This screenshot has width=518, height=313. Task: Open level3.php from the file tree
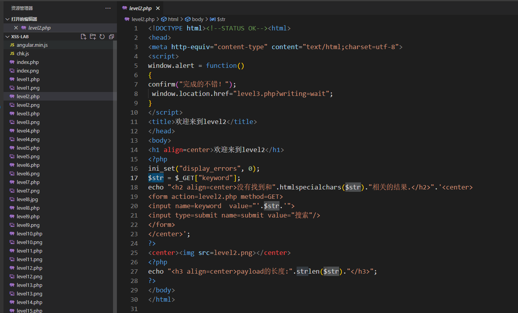pyautogui.click(x=28, y=114)
